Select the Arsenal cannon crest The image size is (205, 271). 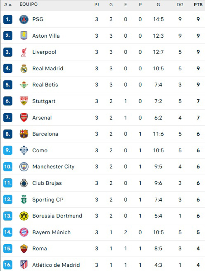(x=24, y=118)
